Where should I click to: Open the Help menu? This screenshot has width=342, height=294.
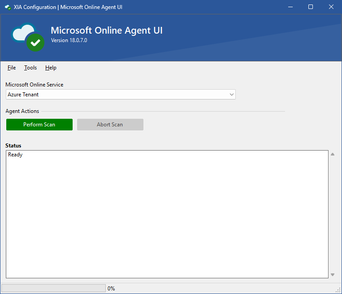coord(51,68)
